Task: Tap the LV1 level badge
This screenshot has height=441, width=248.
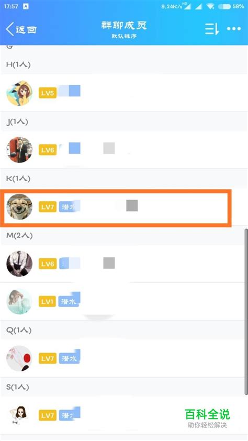Action: [48, 302]
